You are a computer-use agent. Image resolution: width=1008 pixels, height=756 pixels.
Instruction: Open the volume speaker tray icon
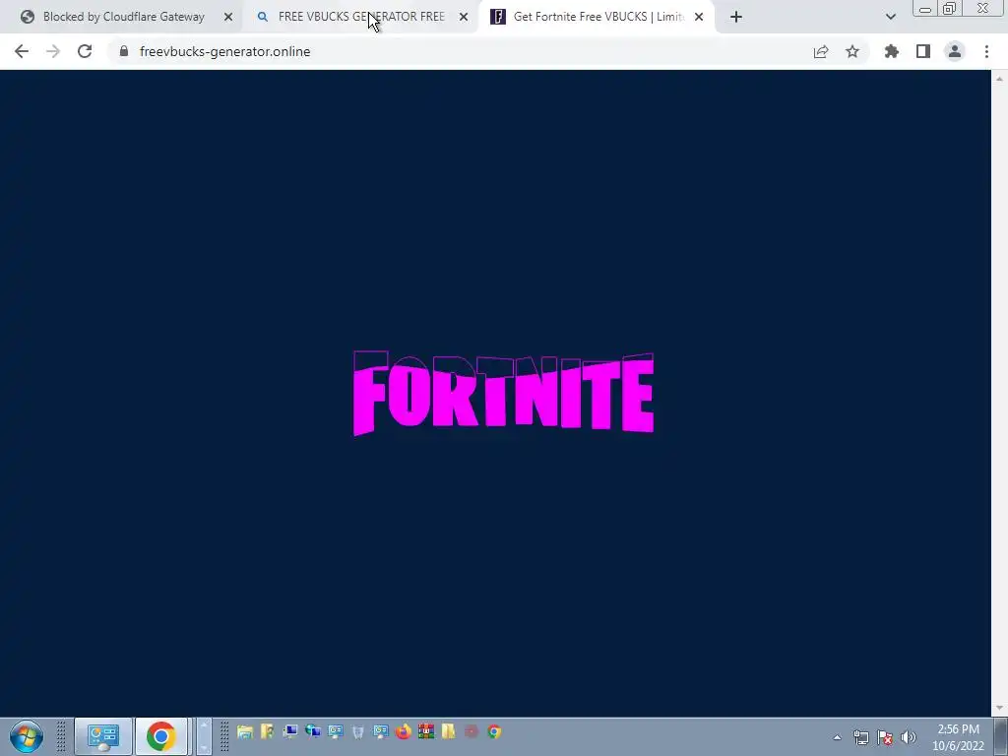pos(909,737)
